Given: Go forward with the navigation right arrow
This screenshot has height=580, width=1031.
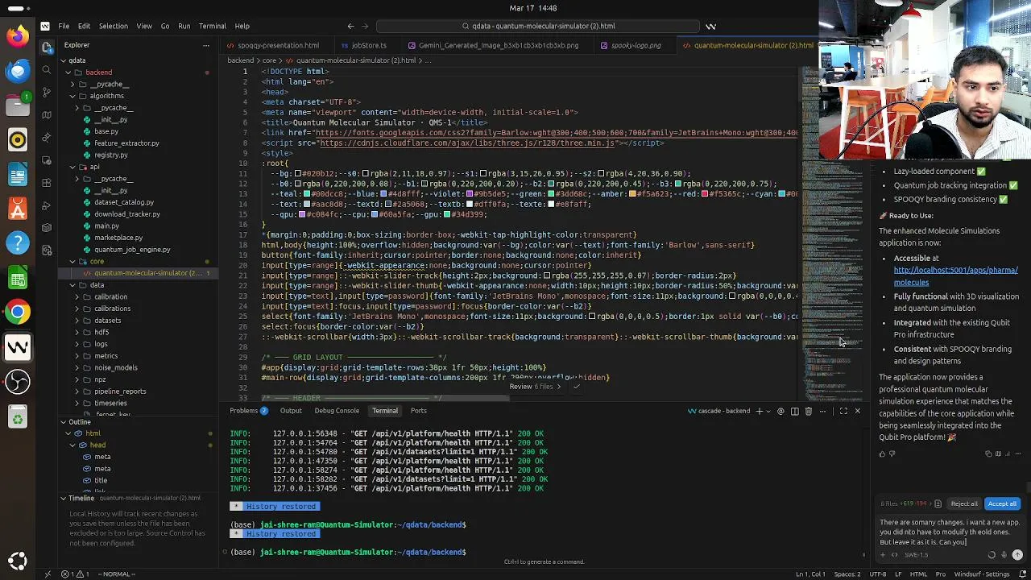Looking at the screenshot, I should 365,26.
